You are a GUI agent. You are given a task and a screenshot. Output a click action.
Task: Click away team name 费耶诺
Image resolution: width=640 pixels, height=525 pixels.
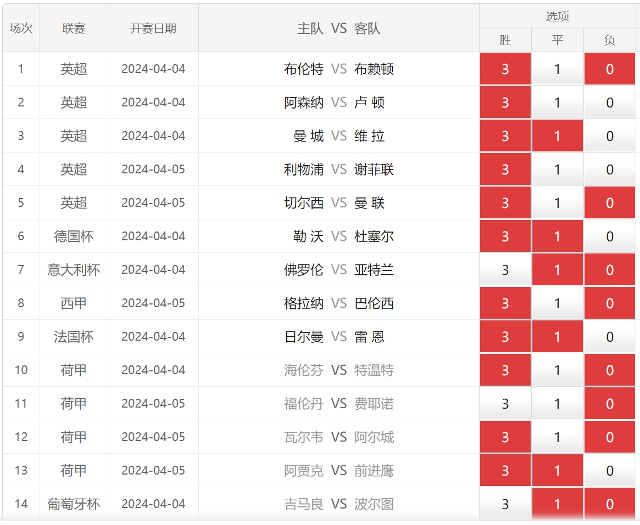(x=374, y=403)
